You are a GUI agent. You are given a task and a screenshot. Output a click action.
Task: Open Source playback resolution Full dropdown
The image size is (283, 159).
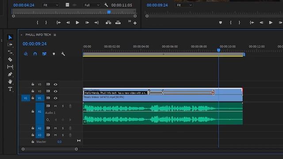(92, 5)
